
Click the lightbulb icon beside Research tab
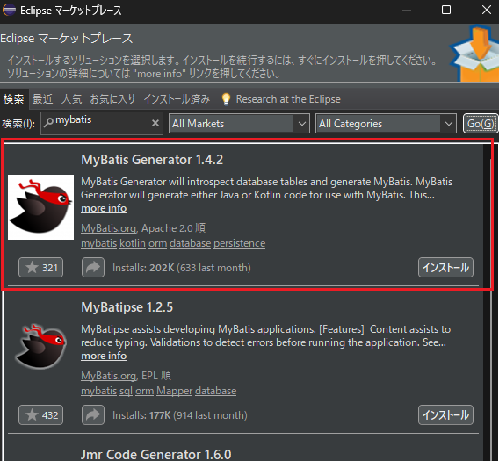pos(226,99)
